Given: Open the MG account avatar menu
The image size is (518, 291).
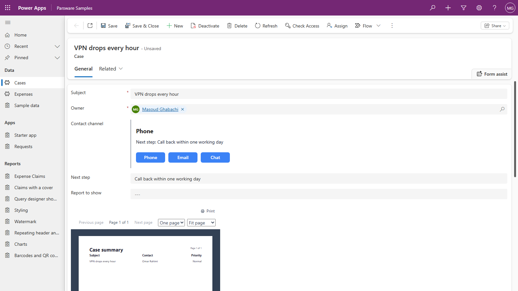Looking at the screenshot, I should (x=510, y=8).
